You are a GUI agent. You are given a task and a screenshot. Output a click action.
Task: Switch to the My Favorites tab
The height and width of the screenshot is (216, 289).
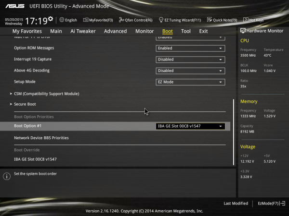(x=27, y=31)
